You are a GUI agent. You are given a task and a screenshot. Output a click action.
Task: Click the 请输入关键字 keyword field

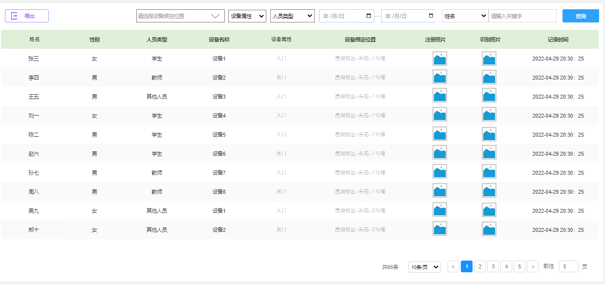click(x=522, y=16)
